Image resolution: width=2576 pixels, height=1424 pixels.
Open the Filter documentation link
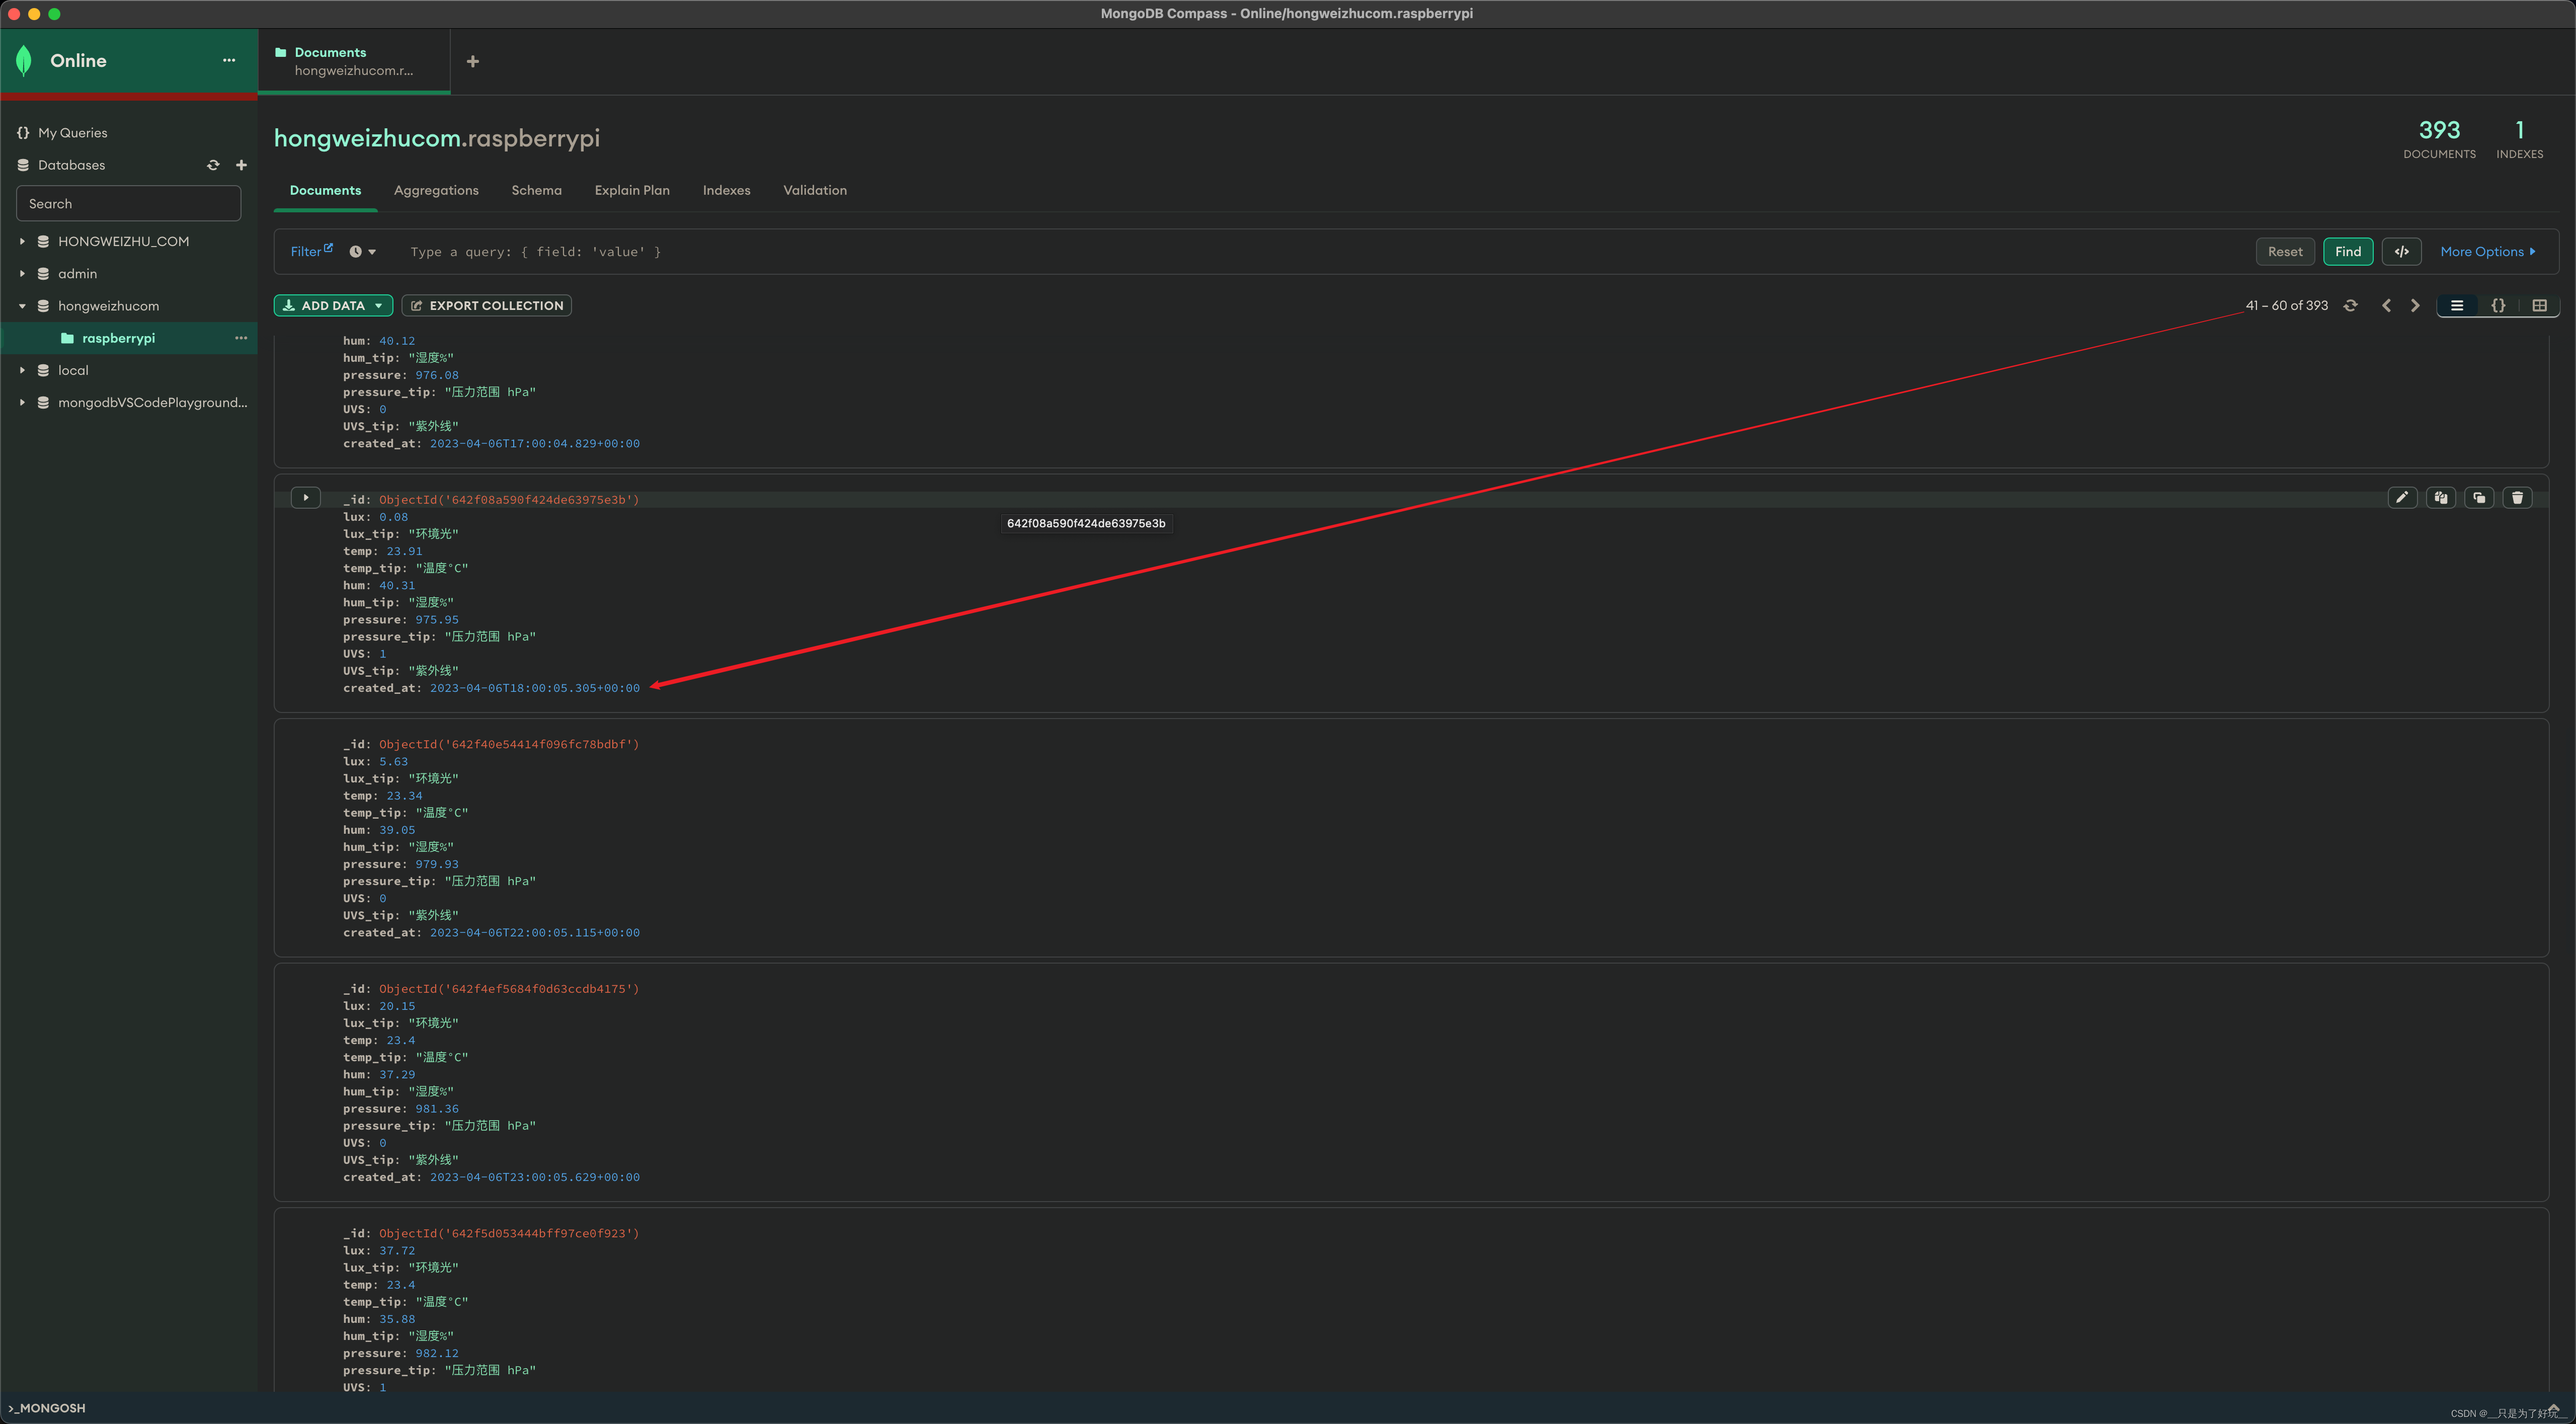(x=312, y=251)
